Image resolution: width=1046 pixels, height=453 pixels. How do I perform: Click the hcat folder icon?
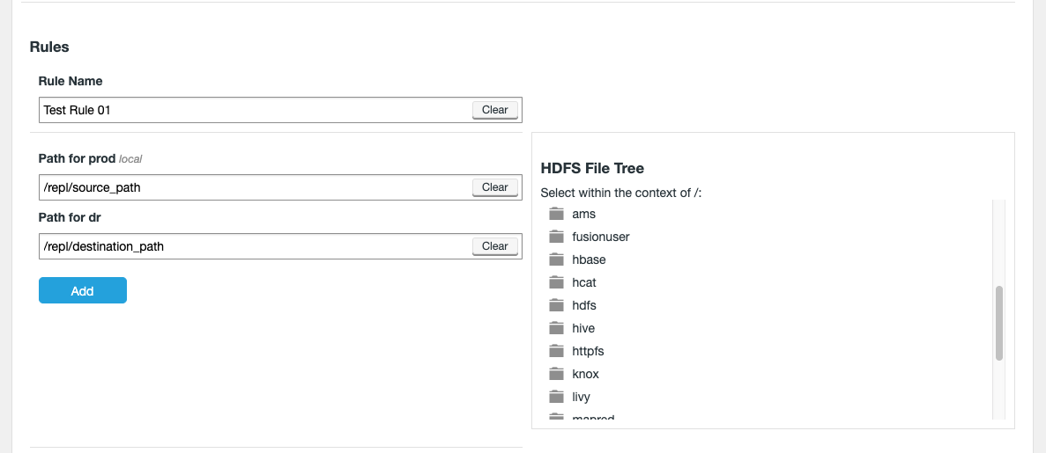click(556, 282)
